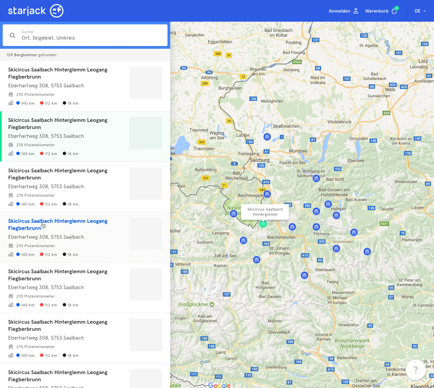The image size is (434, 388).
Task: Click the Suche search input field
Action: [x=85, y=35]
